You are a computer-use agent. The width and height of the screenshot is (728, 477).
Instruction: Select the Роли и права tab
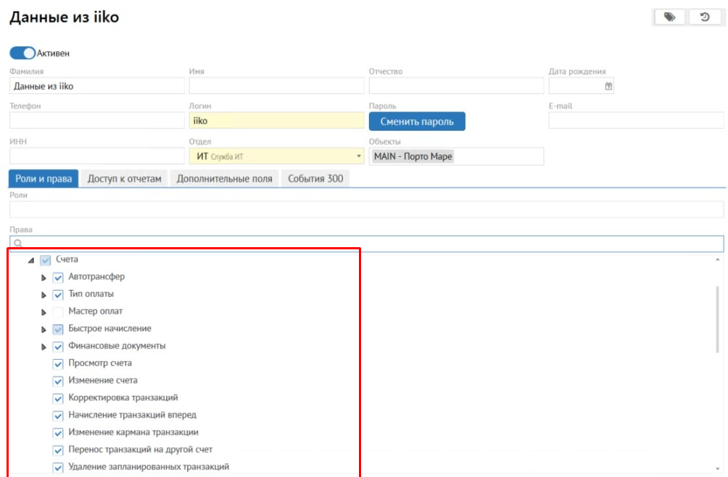click(43, 179)
